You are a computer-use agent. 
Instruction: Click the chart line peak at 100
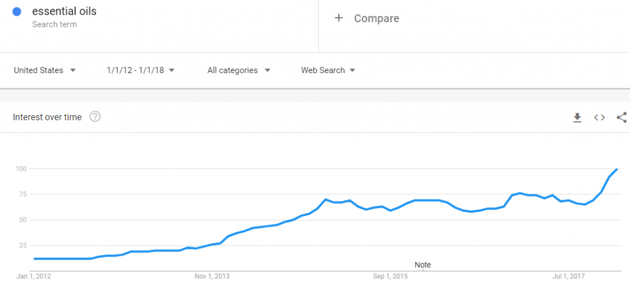pos(617,169)
